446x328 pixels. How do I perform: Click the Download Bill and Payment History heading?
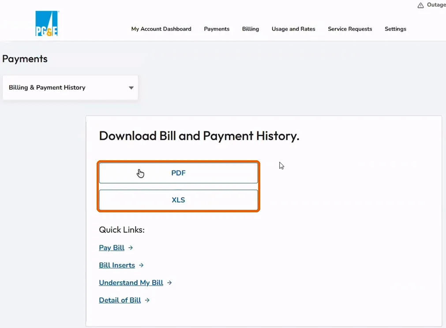[199, 136]
